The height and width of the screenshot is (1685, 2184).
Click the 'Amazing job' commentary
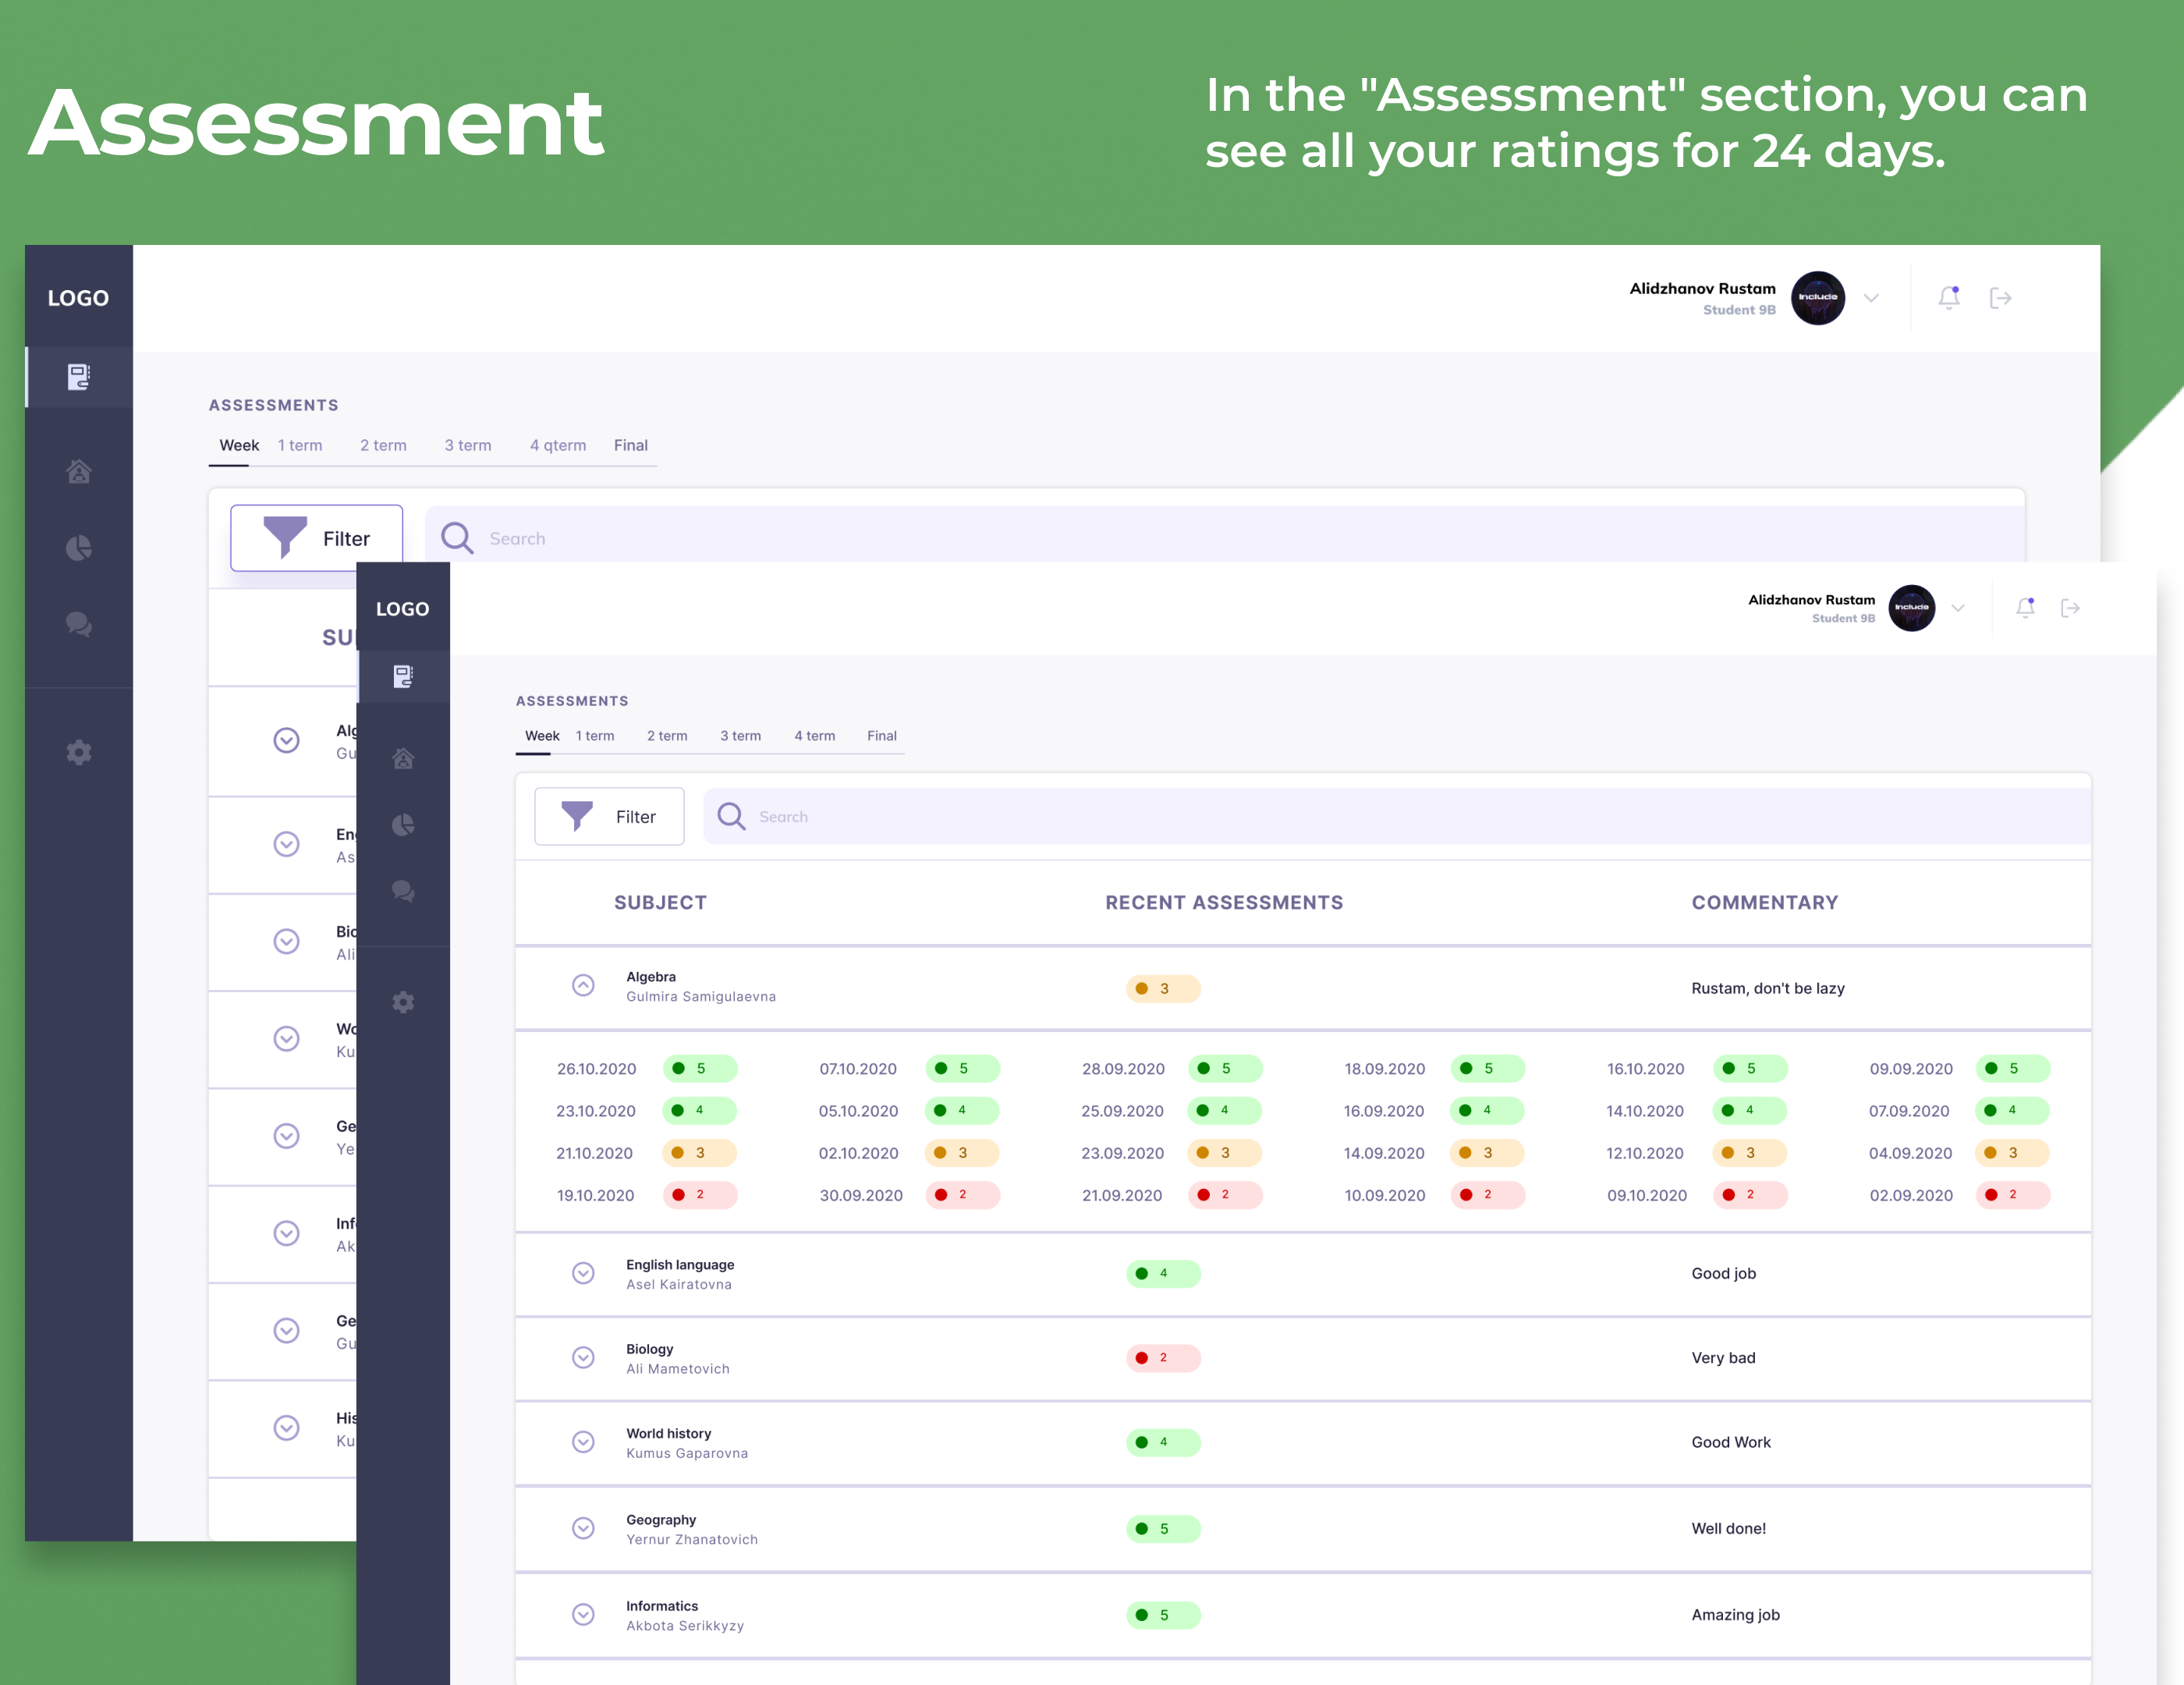[x=1735, y=1614]
